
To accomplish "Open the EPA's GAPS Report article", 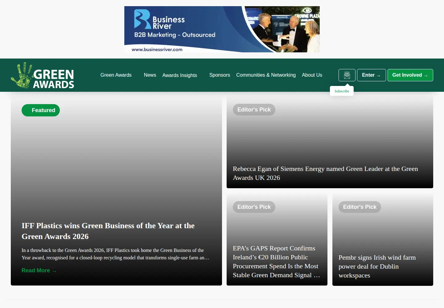I will tap(276, 261).
